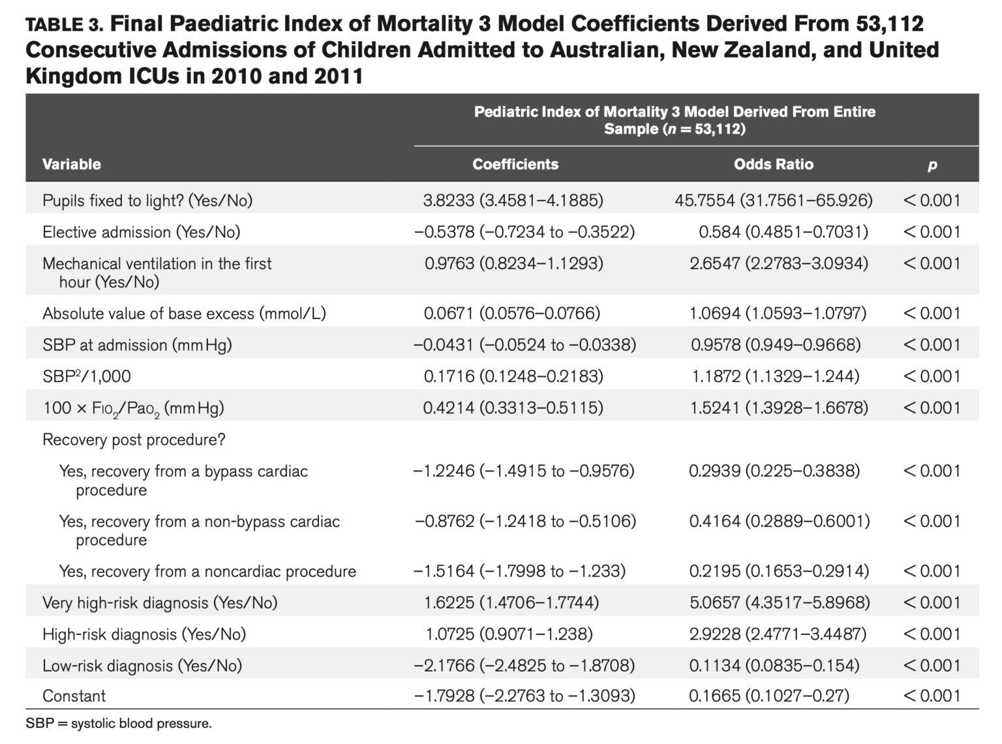Image resolution: width=1002 pixels, height=744 pixels.
Task: Select 'Yes, recovery from a noncardiac procedure' row
Action: 207,571
